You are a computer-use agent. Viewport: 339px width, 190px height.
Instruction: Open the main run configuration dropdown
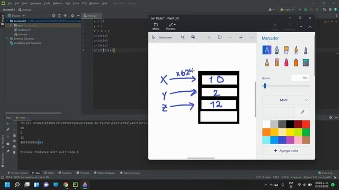click(287, 9)
